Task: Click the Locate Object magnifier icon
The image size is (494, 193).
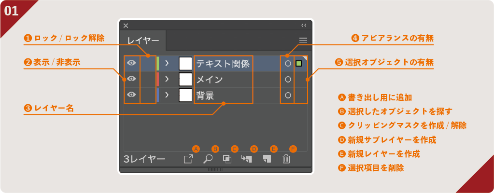Action: (208, 159)
